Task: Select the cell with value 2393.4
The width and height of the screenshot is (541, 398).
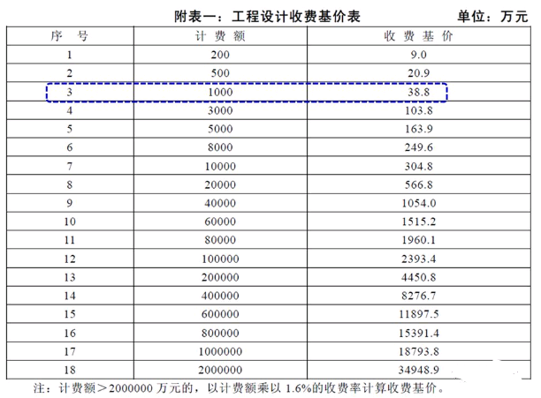Action: 419,259
